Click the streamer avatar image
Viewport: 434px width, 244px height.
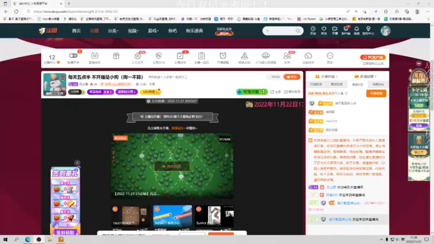(x=55, y=85)
